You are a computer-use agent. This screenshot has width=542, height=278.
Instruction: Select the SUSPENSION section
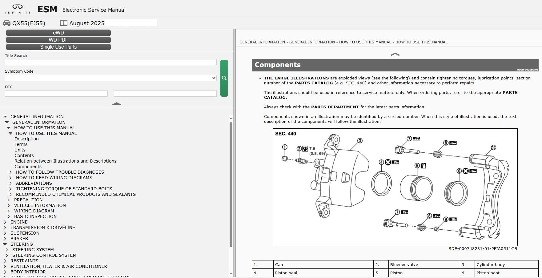[x=25, y=233]
